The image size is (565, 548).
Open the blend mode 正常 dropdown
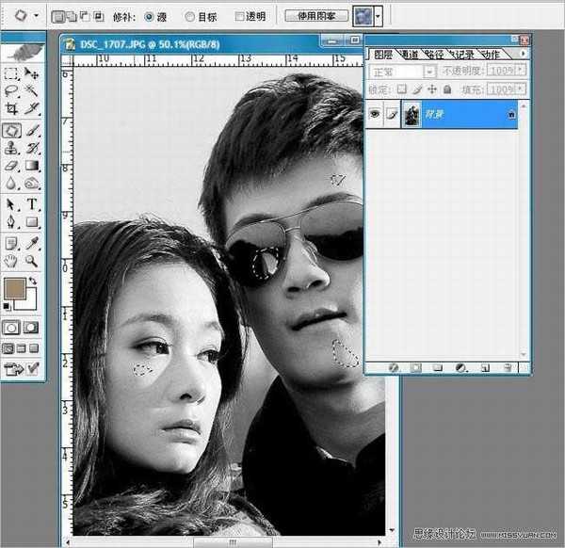(x=429, y=72)
